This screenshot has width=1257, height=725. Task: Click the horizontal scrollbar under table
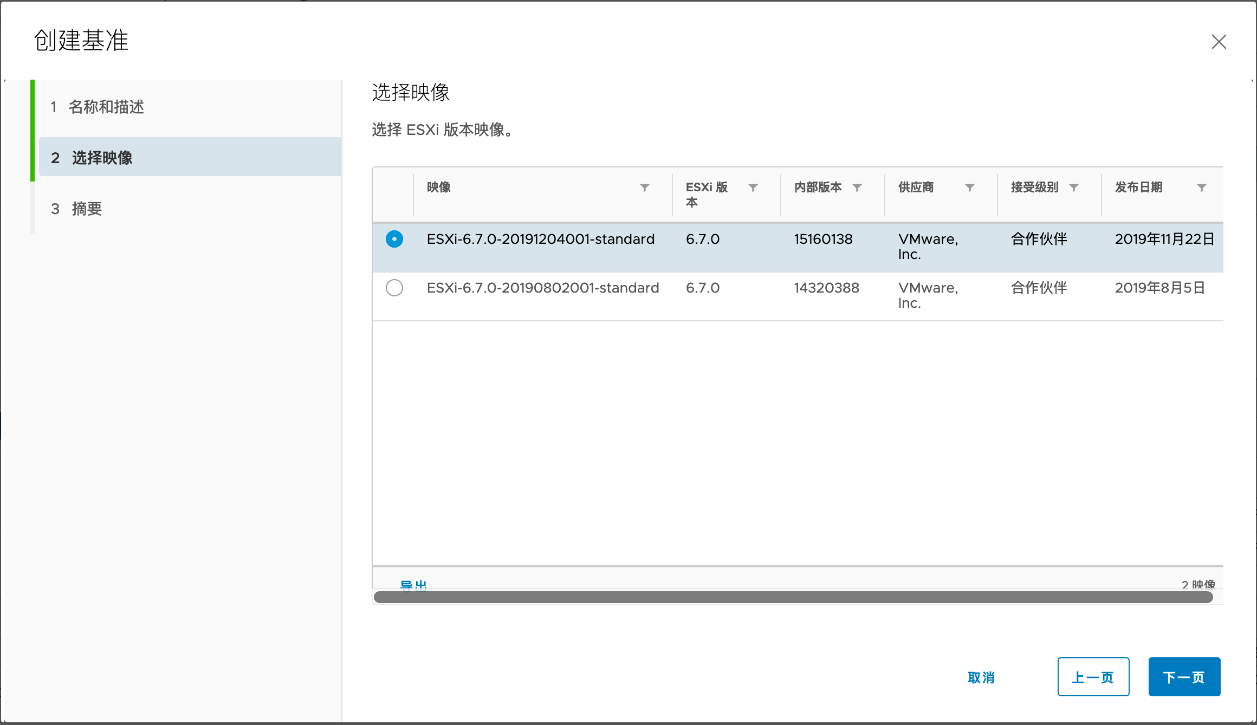[x=793, y=597]
